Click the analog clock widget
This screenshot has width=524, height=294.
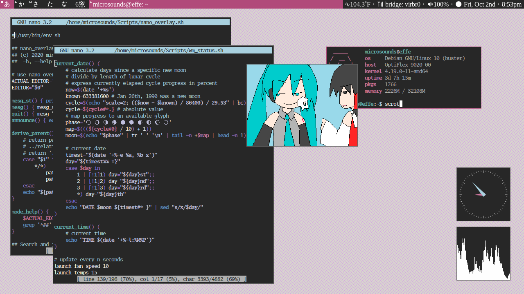pyautogui.click(x=483, y=194)
